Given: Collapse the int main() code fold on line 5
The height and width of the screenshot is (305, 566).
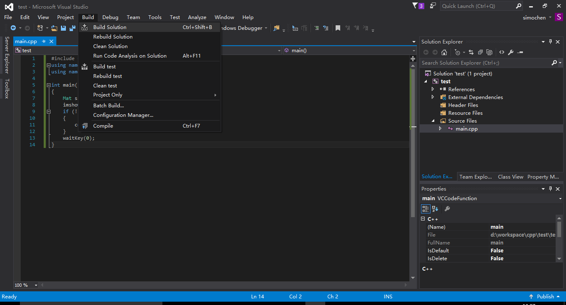Looking at the screenshot, I should click(x=48, y=85).
